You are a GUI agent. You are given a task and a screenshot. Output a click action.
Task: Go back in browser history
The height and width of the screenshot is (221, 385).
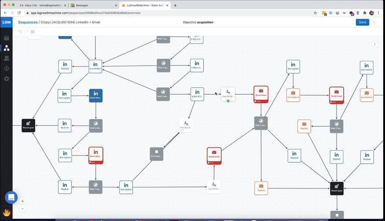click(x=5, y=13)
